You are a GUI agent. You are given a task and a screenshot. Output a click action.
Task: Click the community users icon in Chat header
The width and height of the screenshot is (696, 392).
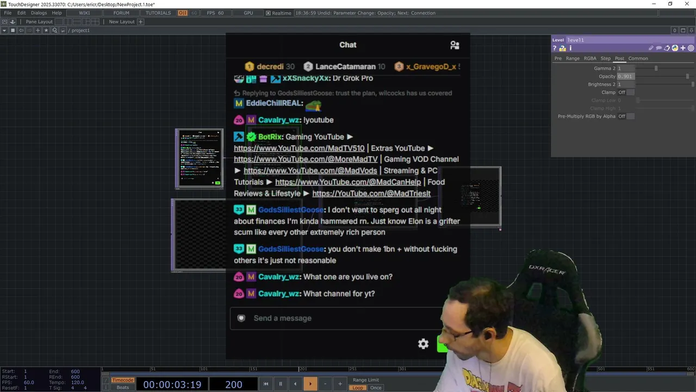(x=455, y=45)
